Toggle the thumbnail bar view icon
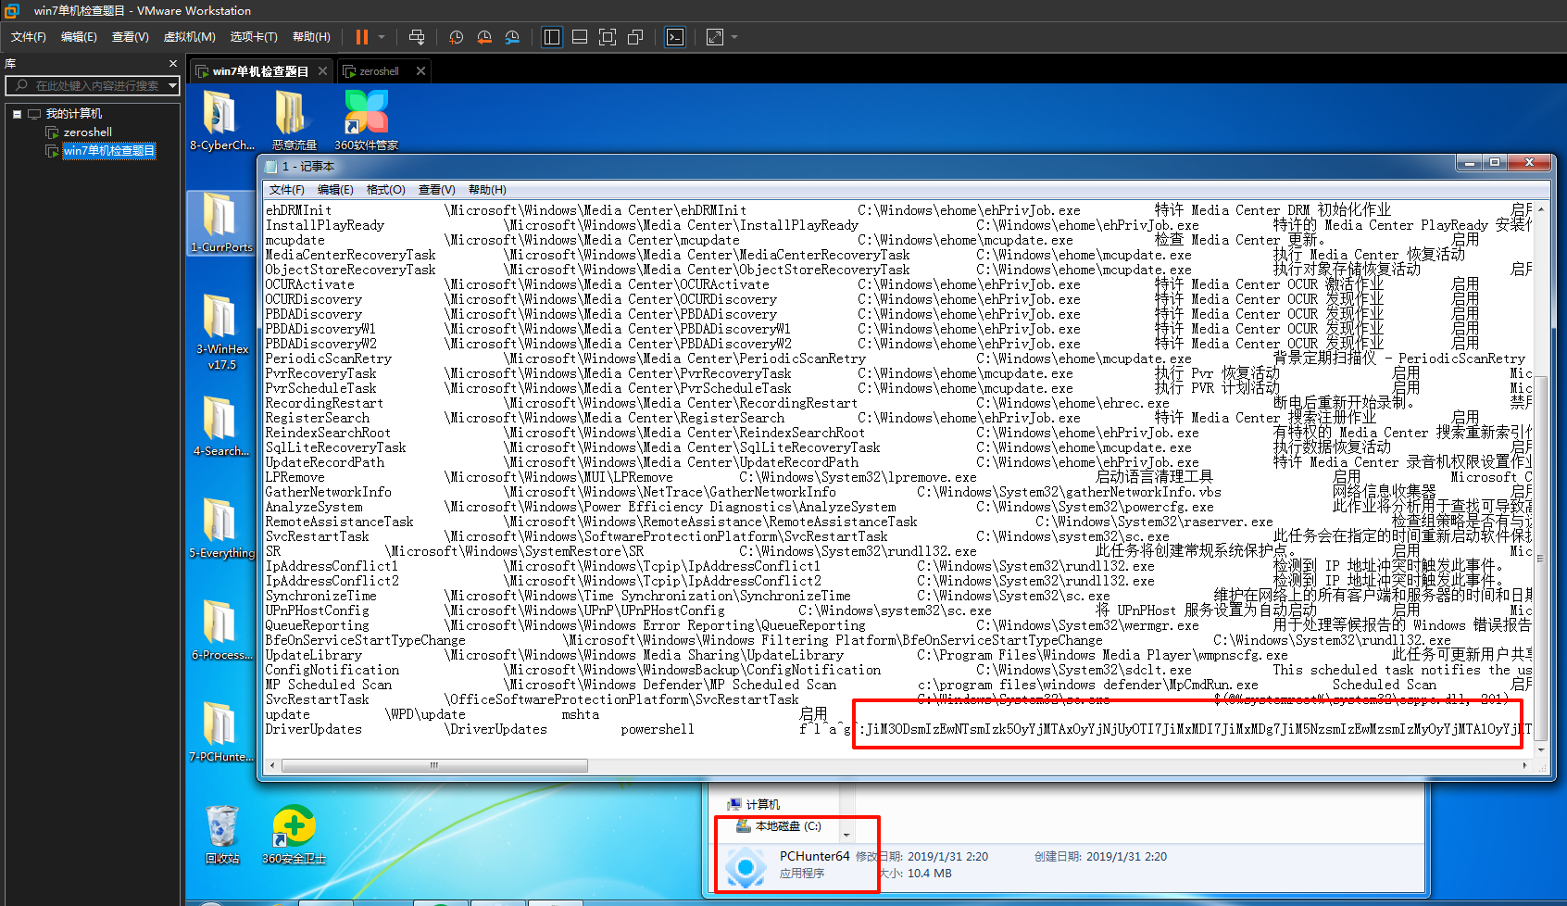This screenshot has height=906, width=1567. pos(580,37)
